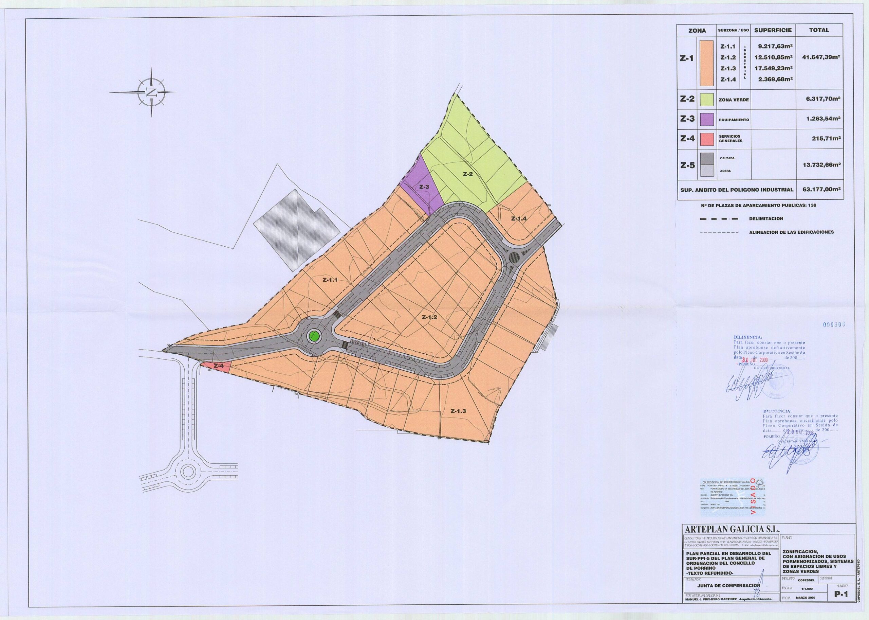This screenshot has width=869, height=620.
Task: Click the north compass rose symbol
Action: (151, 92)
